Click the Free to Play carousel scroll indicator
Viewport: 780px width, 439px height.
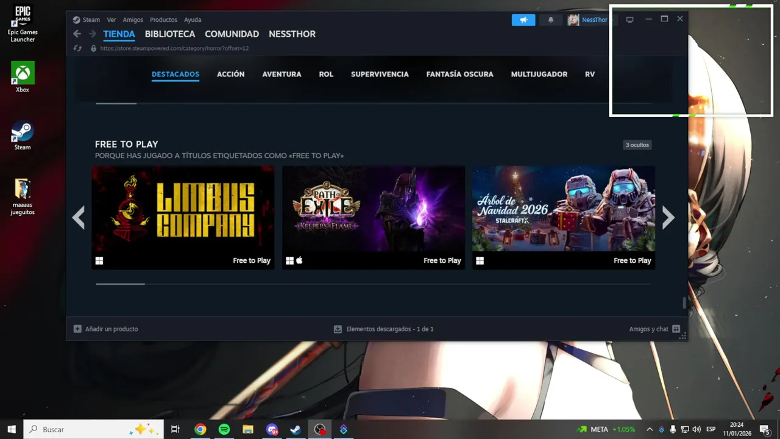coord(120,284)
